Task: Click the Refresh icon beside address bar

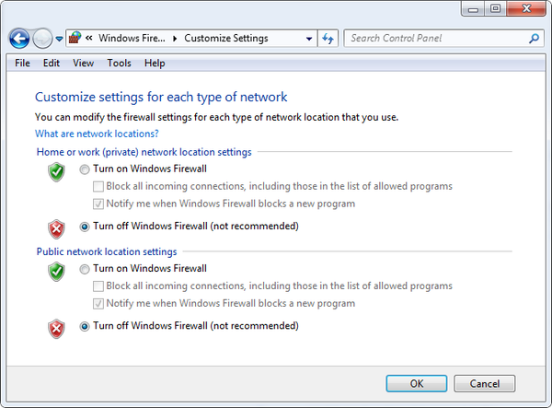Action: pyautogui.click(x=328, y=38)
